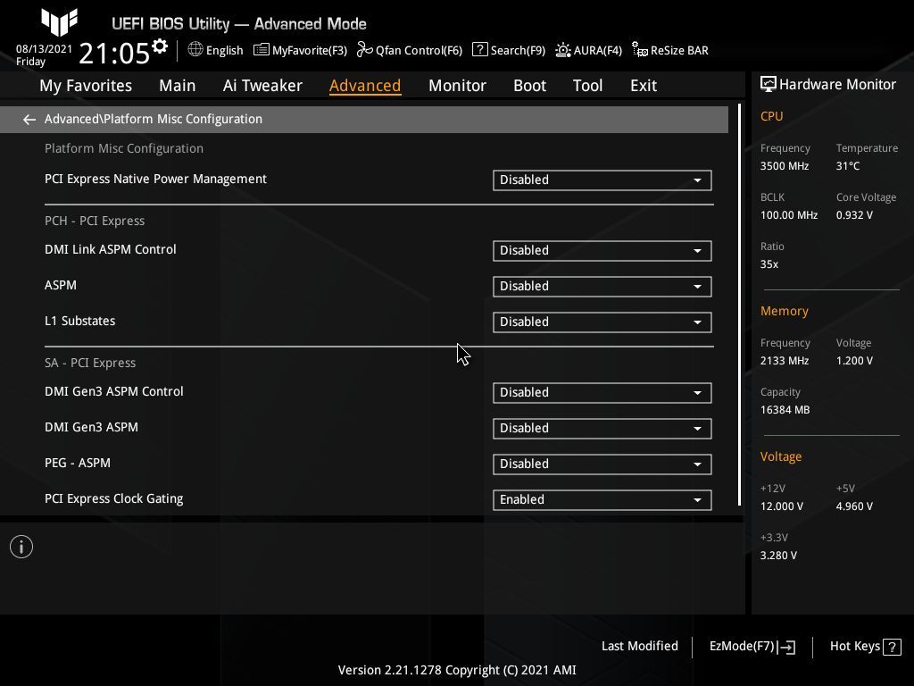Open the Ai Tweaker tab

262,85
